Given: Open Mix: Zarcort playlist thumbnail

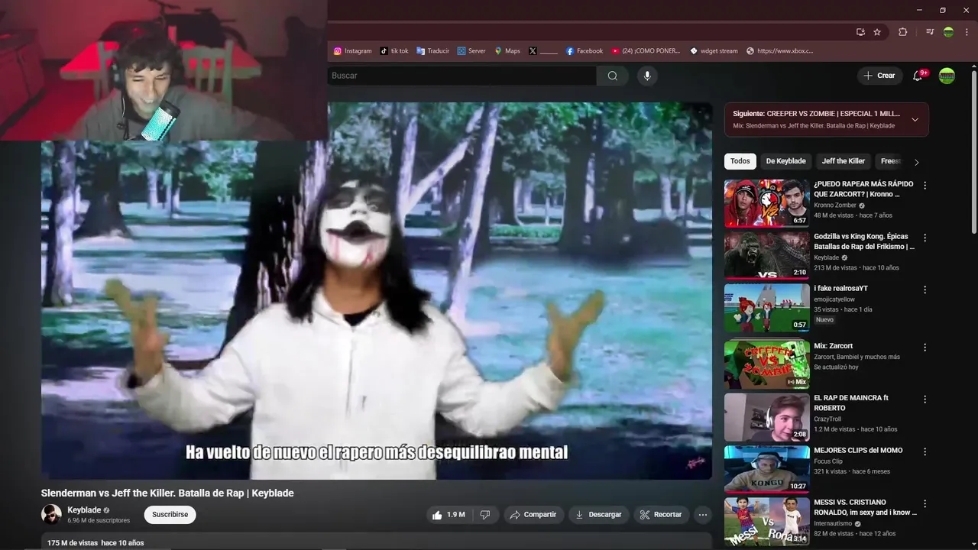Looking at the screenshot, I should (766, 364).
